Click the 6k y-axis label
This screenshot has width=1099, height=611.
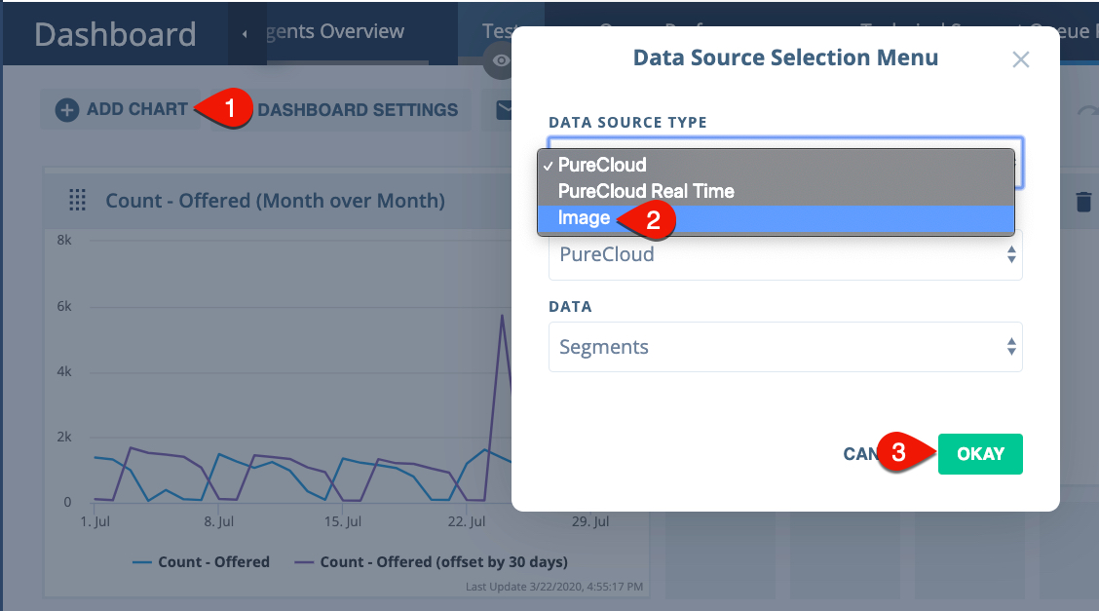(x=63, y=306)
